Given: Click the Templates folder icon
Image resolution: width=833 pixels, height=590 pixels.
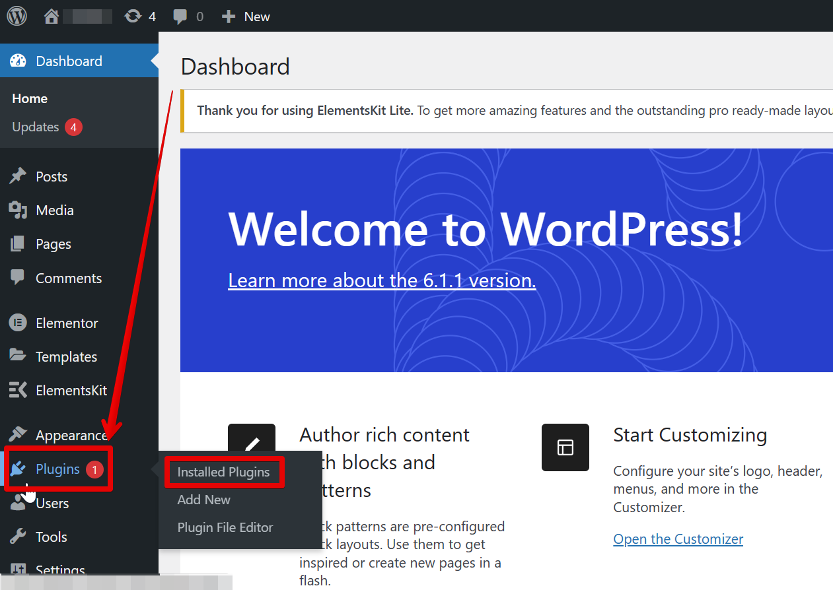Looking at the screenshot, I should (18, 356).
